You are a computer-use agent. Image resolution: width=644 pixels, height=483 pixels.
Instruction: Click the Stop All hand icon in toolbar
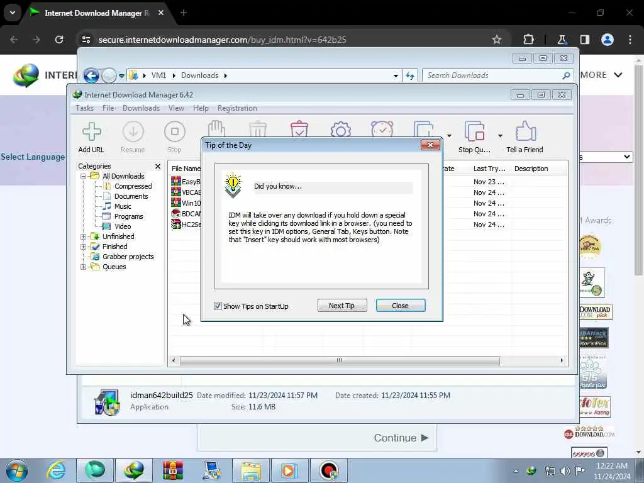216,129
